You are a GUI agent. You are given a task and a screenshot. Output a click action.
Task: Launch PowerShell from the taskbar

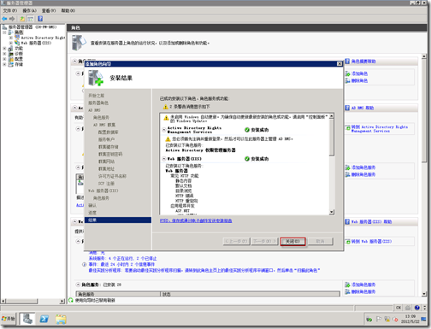(x=44, y=319)
